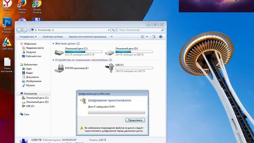Click the text Шифрование приостановлено
The image size is (254, 143).
(x=110, y=100)
